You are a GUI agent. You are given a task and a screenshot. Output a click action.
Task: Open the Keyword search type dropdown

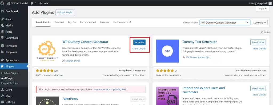[x=260, y=23]
